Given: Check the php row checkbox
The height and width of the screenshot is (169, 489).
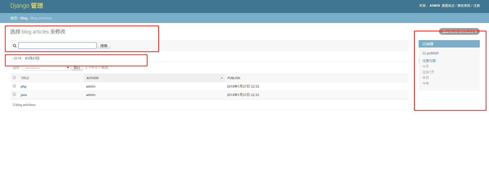Looking at the screenshot, I should 14,86.
